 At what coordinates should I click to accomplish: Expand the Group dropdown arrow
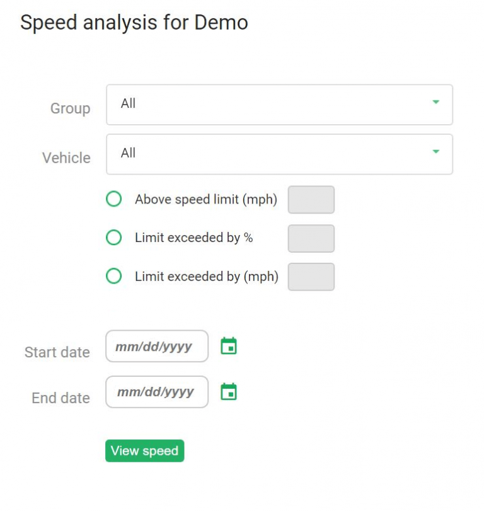(x=435, y=103)
